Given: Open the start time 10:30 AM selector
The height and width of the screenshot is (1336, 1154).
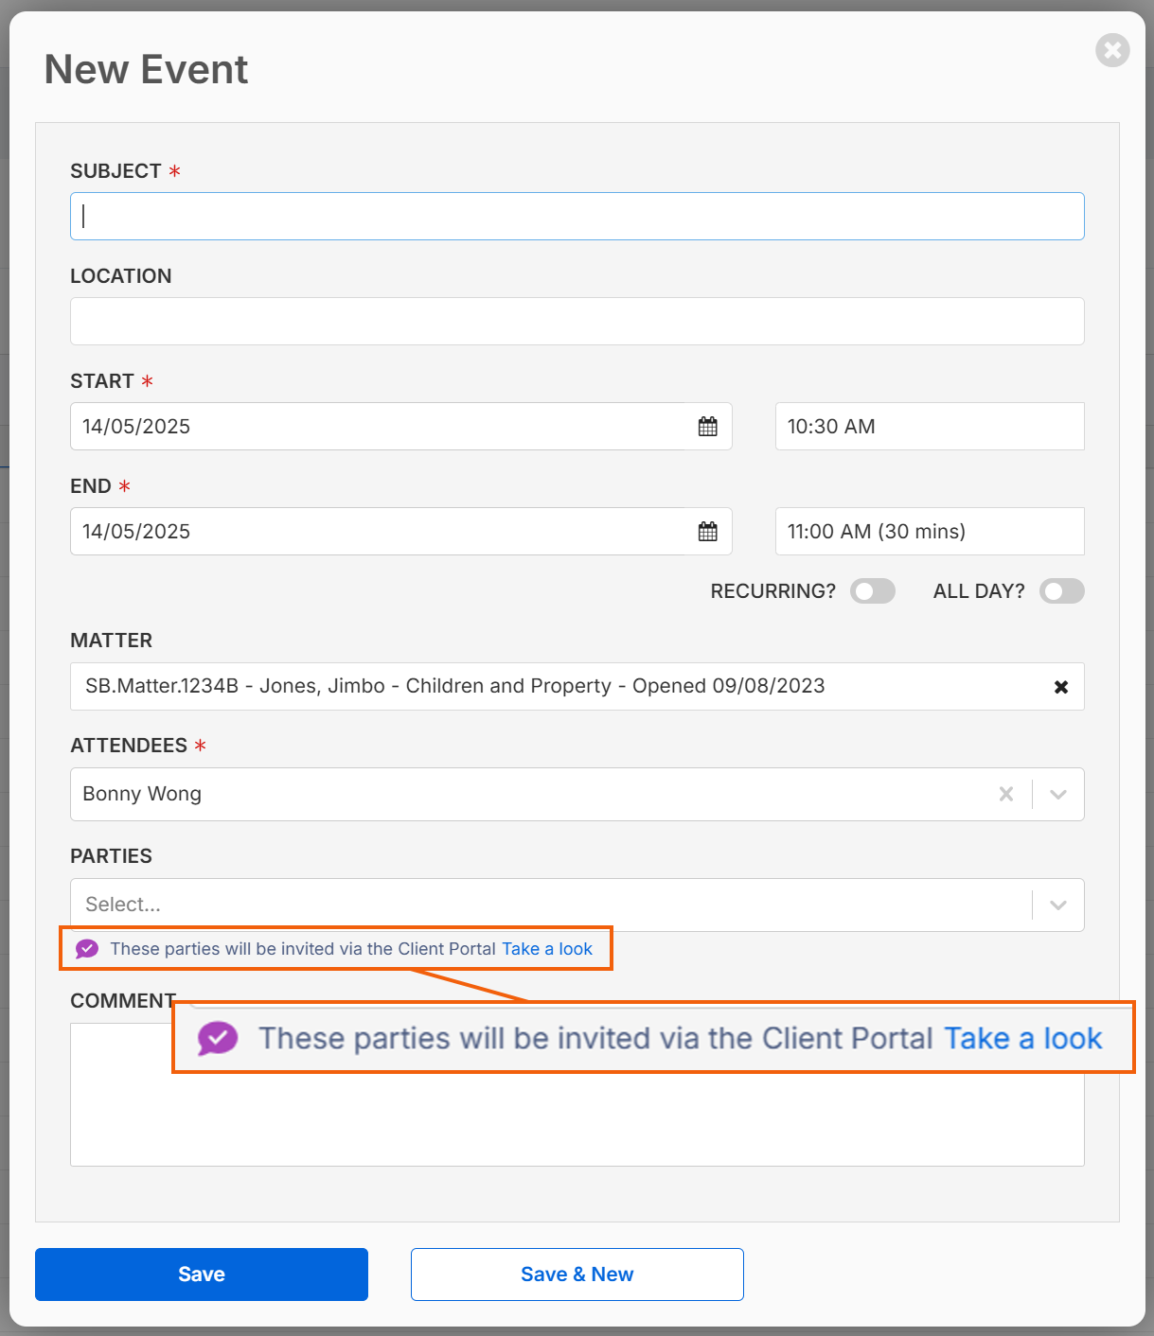Looking at the screenshot, I should [x=930, y=427].
